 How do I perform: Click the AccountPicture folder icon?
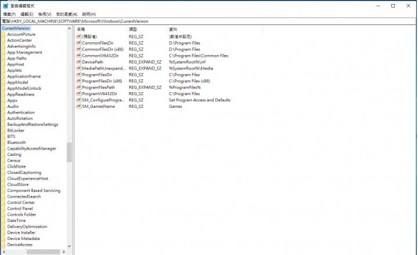[x=3, y=34]
